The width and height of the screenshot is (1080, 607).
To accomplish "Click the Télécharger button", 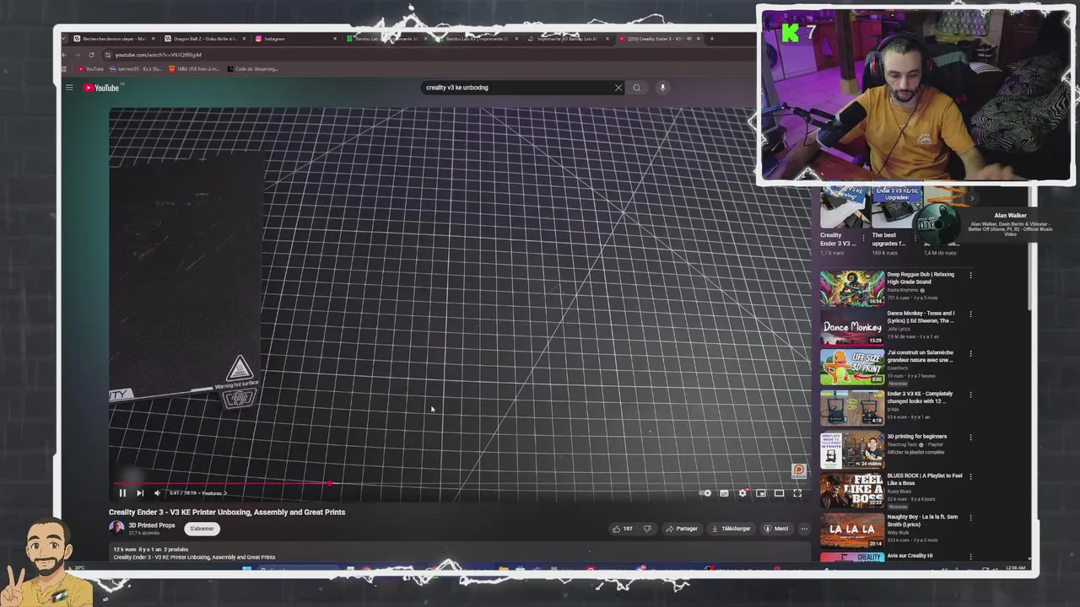I will 731,529.
